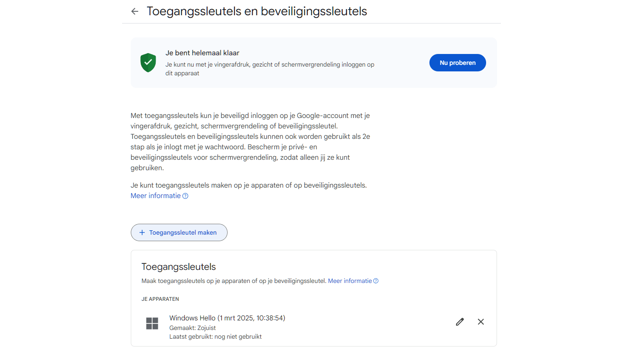The width and height of the screenshot is (623, 350).
Task: Click the green shield checkmark icon
Action: tap(148, 63)
